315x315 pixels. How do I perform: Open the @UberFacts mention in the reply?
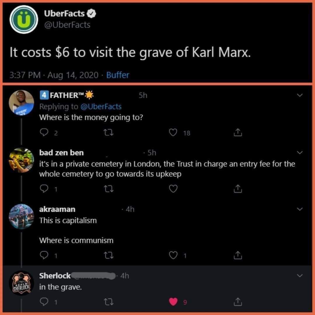[101, 106]
